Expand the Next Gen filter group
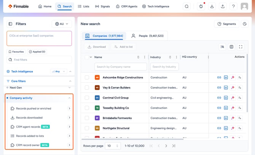Screen dimensions: 255x155 tap(69, 88)
